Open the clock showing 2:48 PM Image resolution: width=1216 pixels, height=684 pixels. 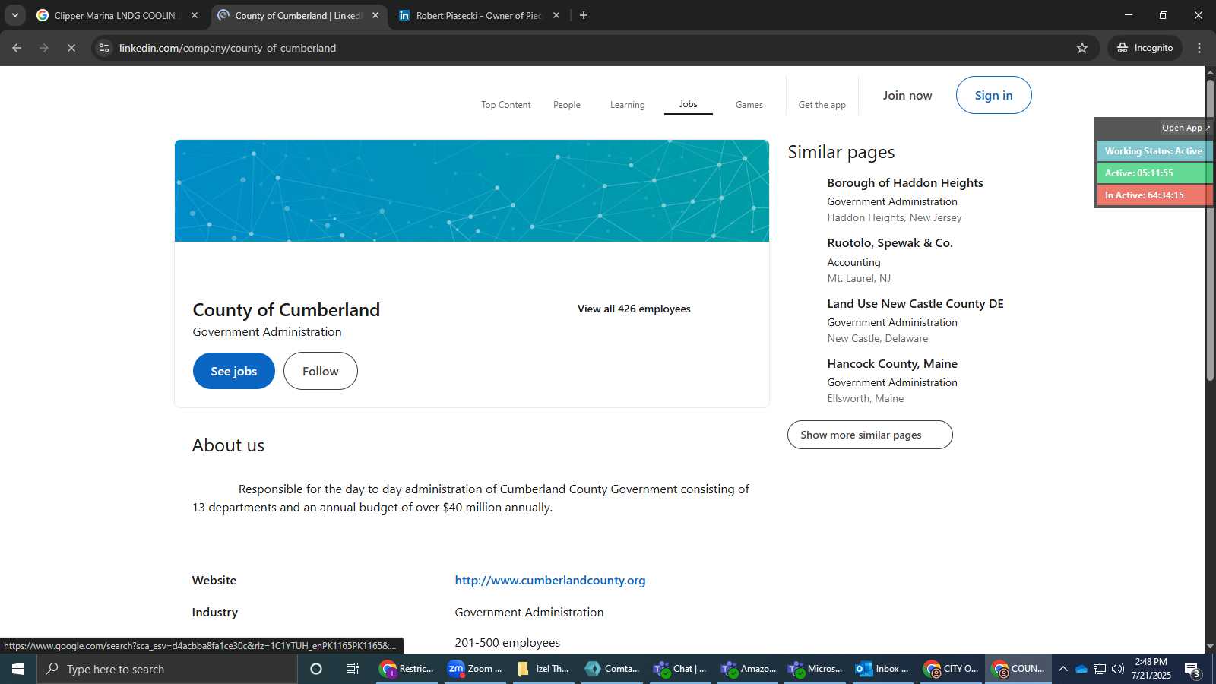click(1151, 669)
